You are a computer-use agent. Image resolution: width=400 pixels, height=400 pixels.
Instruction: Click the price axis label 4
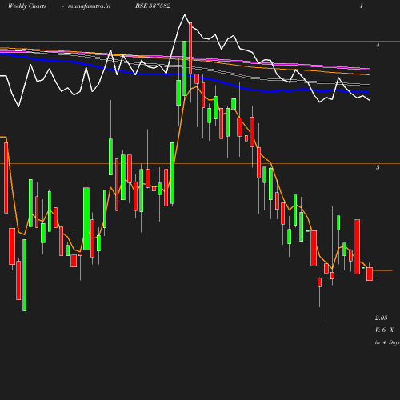(x=378, y=46)
